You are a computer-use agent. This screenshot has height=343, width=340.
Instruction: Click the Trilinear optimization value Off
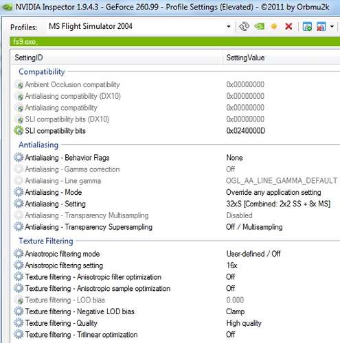[x=231, y=335]
